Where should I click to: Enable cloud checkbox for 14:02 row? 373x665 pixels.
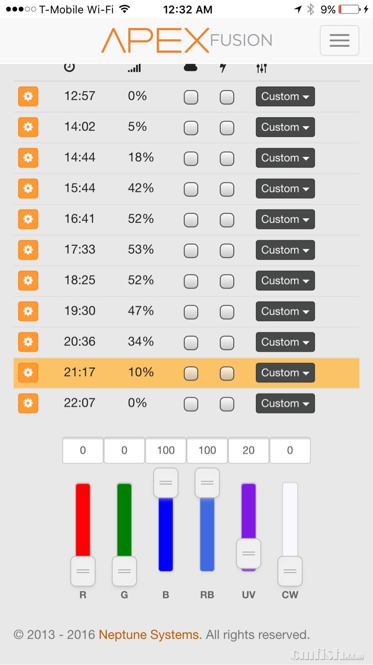coord(191,128)
